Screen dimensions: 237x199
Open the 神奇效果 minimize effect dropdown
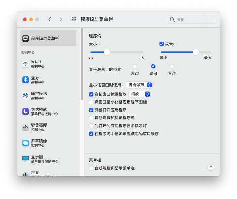[x=139, y=85]
